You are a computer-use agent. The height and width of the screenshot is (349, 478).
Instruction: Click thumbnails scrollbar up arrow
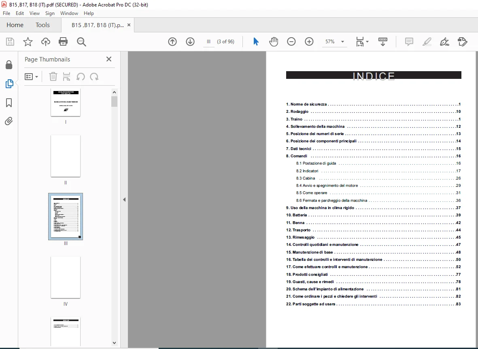pos(114,92)
